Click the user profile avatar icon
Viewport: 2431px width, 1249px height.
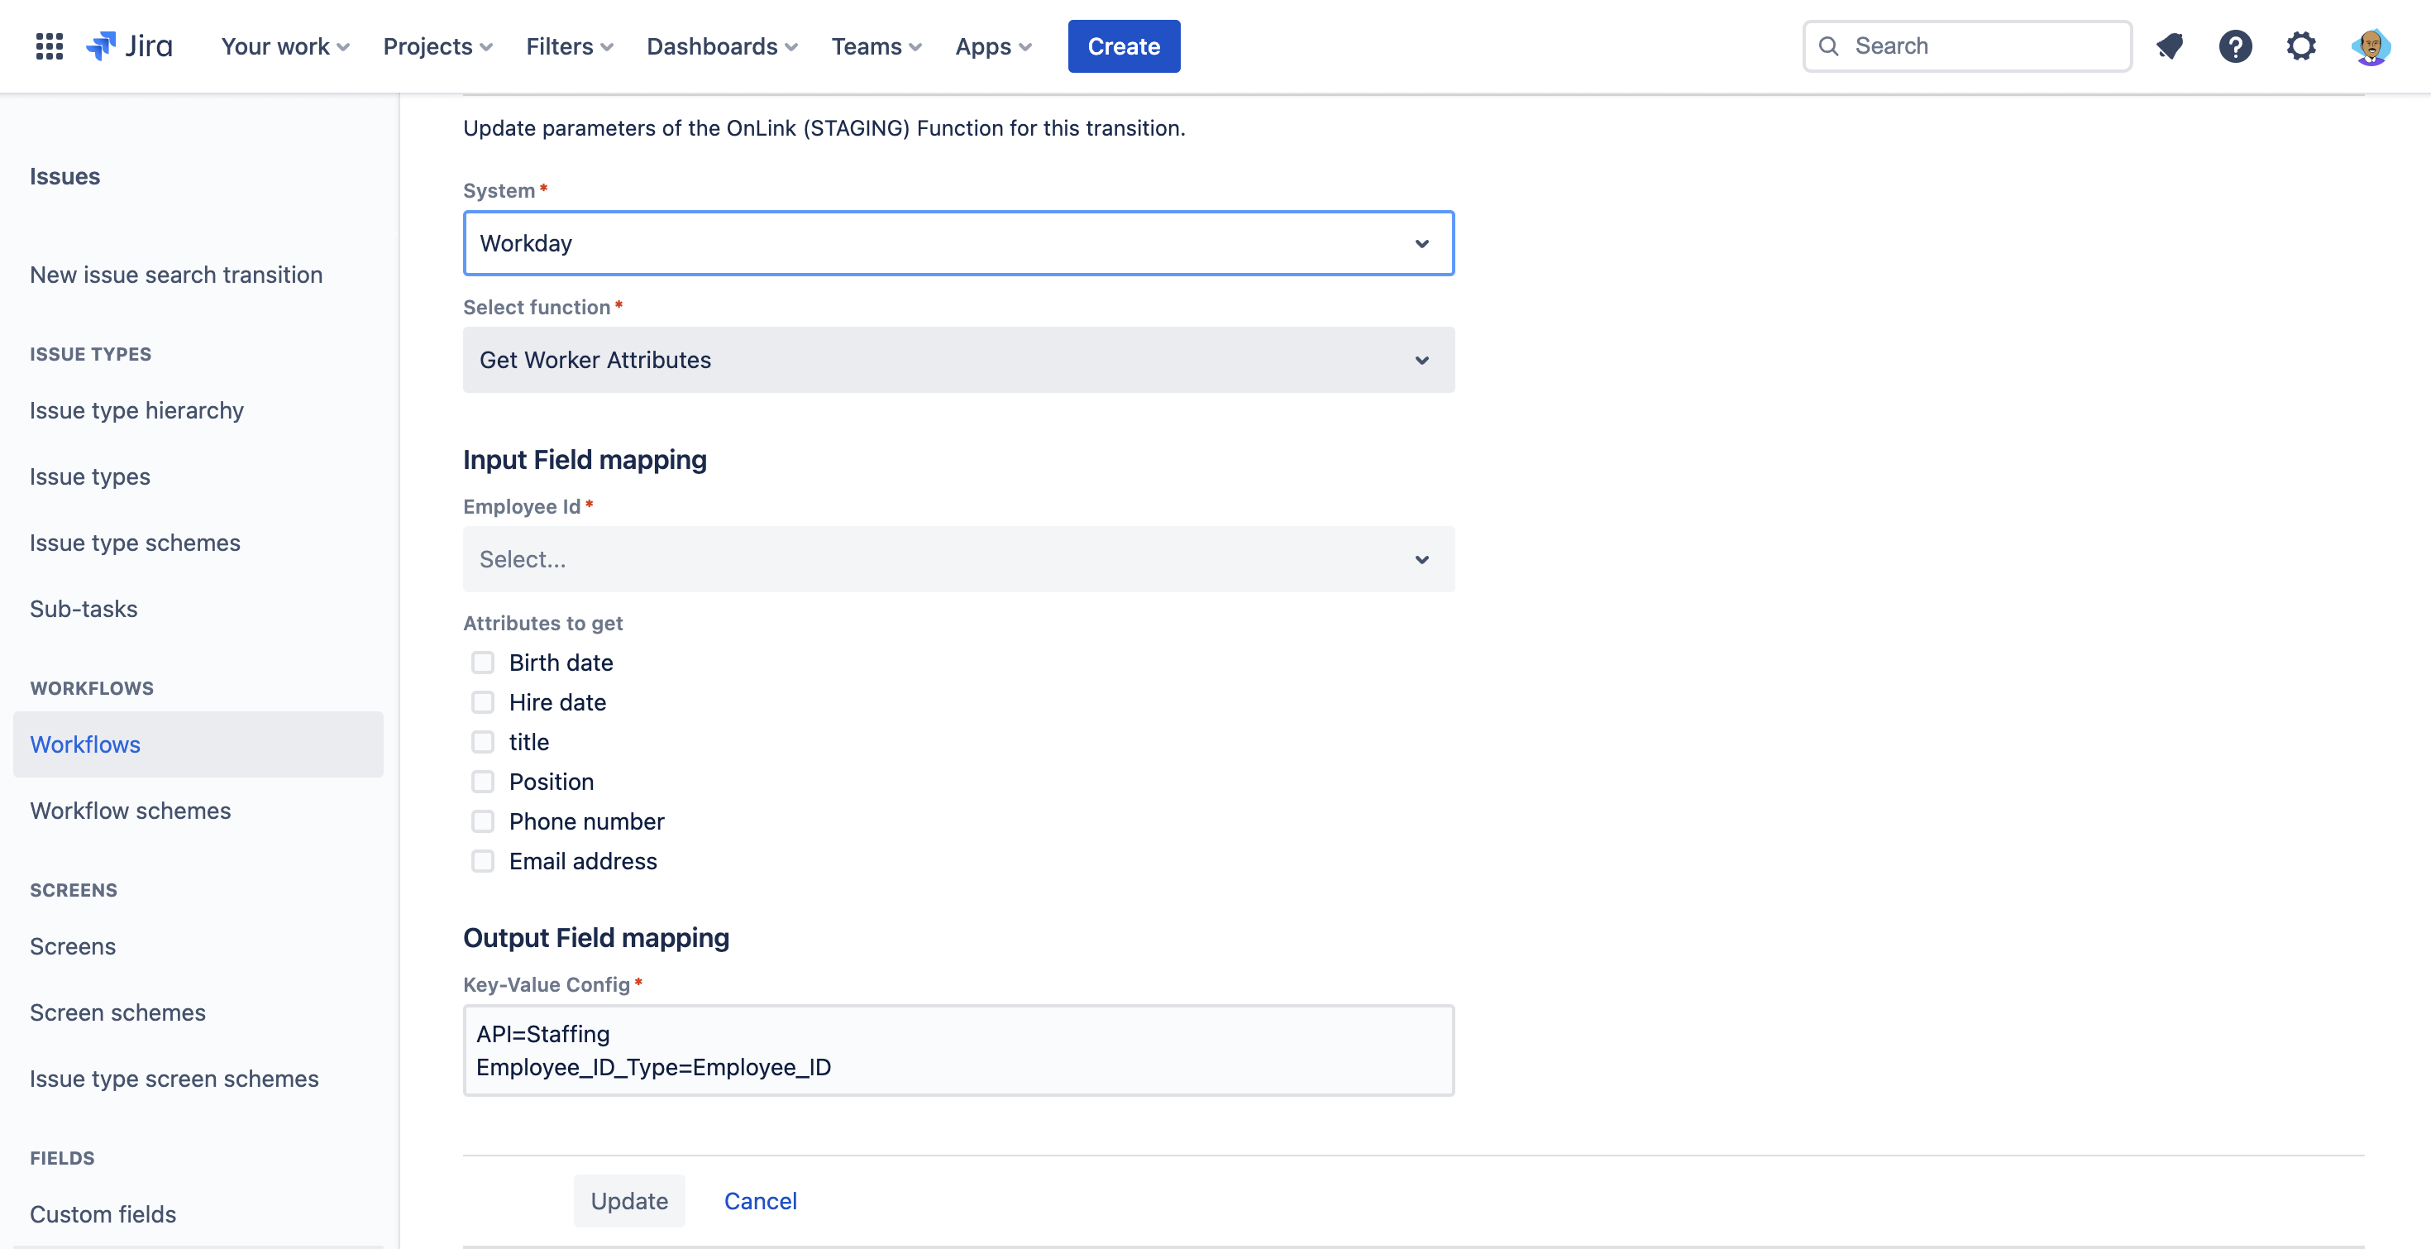pyautogui.click(x=2374, y=45)
